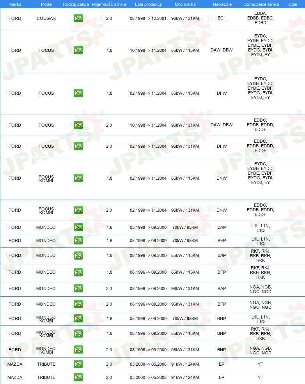Select BFP body code in Mondeo 1.6 row
The image size is (305, 384).
pyautogui.click(x=222, y=241)
